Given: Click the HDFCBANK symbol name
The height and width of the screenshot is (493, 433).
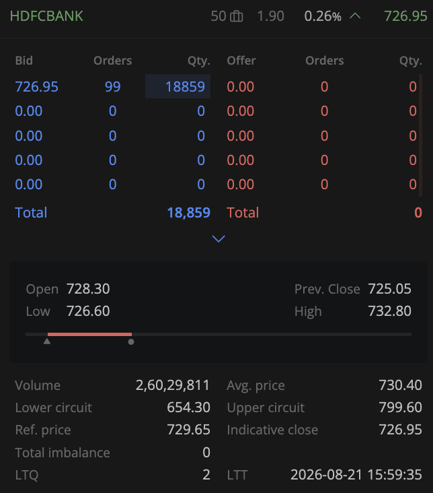Looking at the screenshot, I should [46, 16].
